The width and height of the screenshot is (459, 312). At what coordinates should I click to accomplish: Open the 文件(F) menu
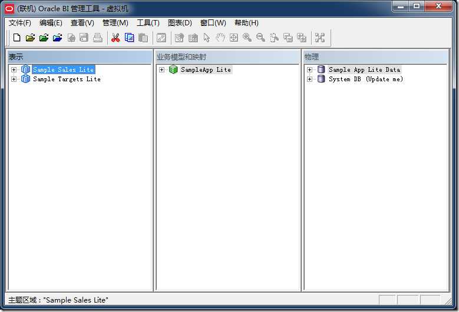tap(20, 23)
